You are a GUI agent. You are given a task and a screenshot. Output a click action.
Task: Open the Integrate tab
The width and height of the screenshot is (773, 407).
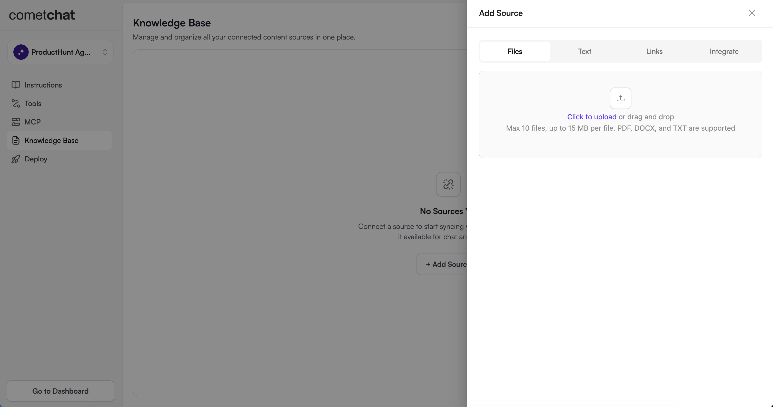pos(724,51)
